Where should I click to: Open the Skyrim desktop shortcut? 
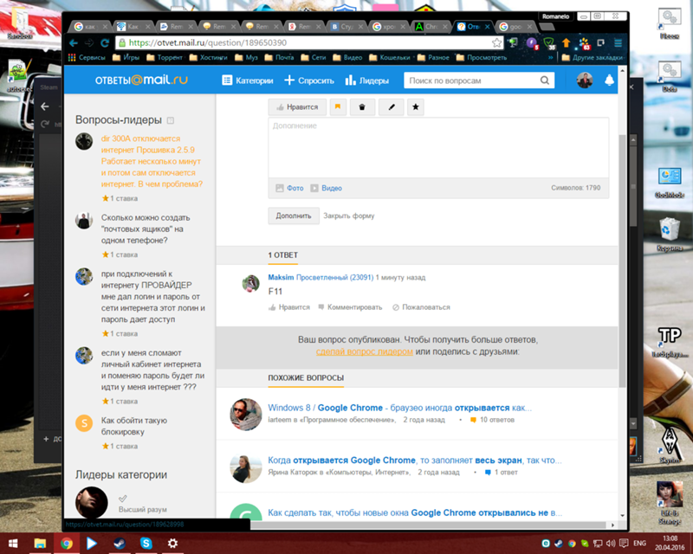[x=670, y=445]
